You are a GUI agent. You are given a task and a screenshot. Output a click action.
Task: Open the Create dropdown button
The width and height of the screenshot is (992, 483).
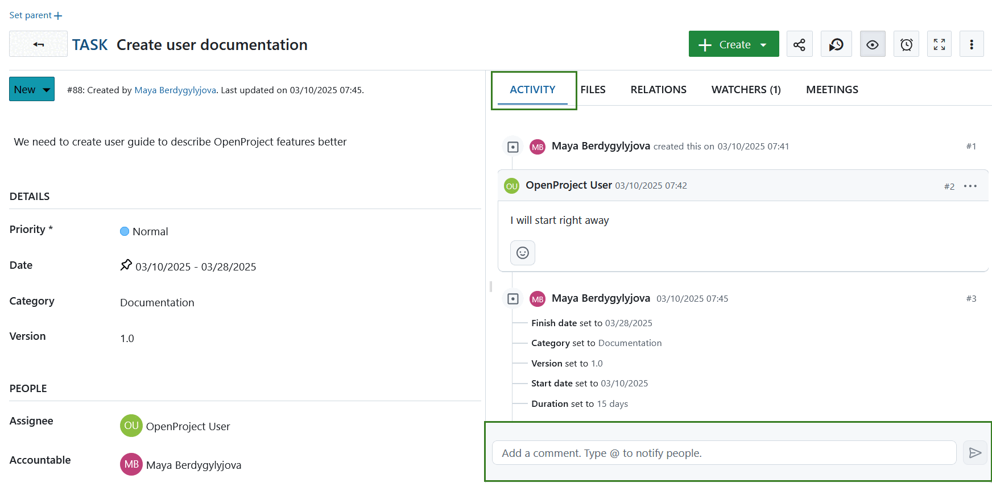[733, 44]
